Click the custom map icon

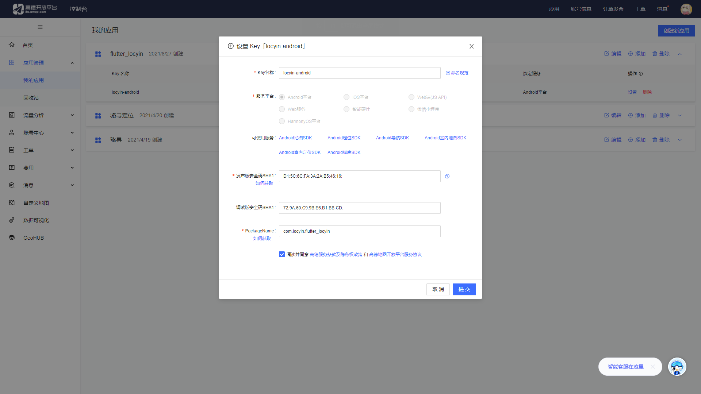(x=12, y=202)
